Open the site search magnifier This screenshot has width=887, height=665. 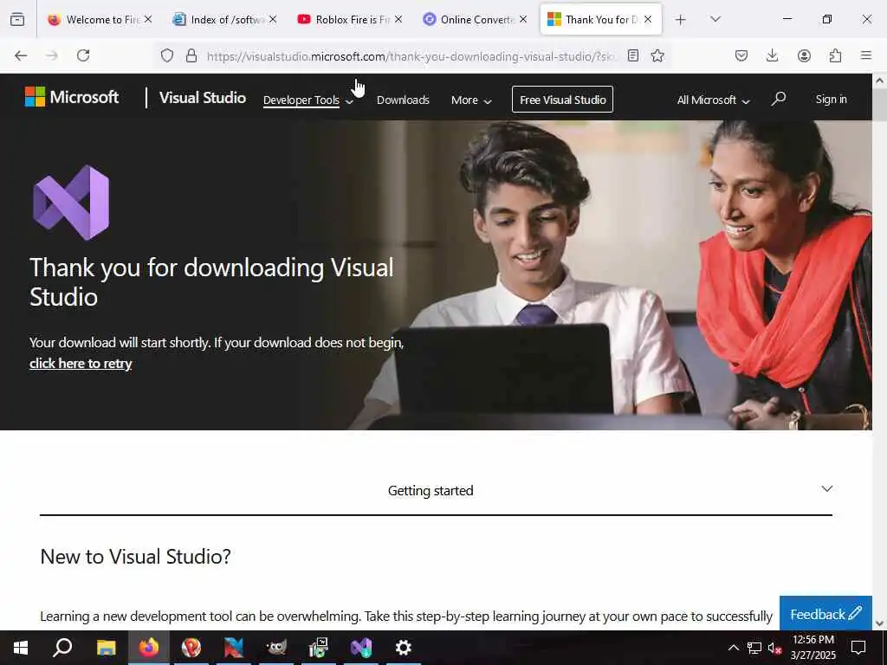coord(779,99)
